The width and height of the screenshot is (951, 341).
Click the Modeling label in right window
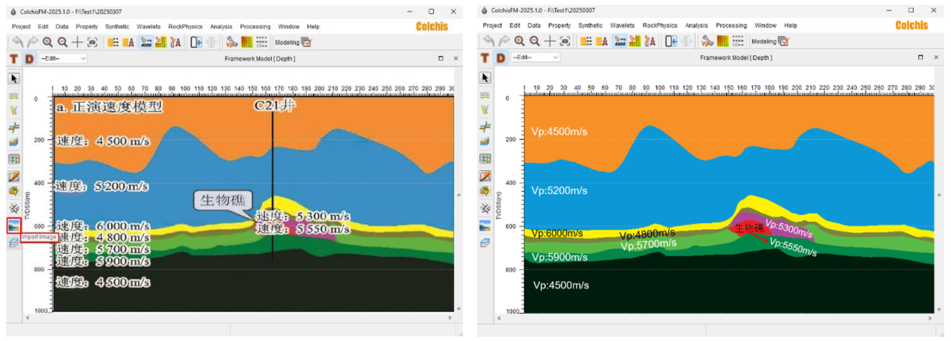(764, 41)
